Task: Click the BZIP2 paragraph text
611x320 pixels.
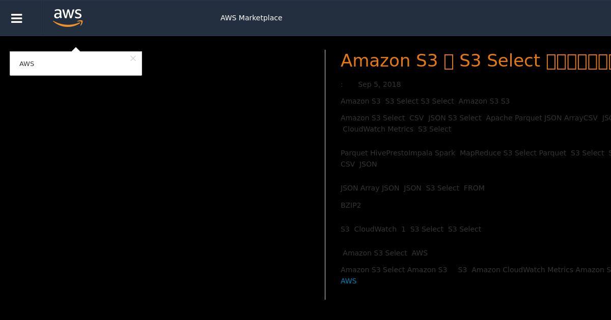Action: click(x=351, y=205)
